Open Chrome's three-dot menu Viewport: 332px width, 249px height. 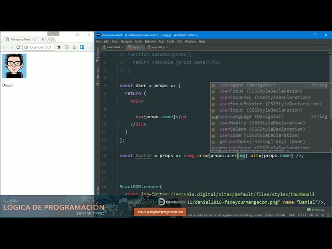click(90, 47)
